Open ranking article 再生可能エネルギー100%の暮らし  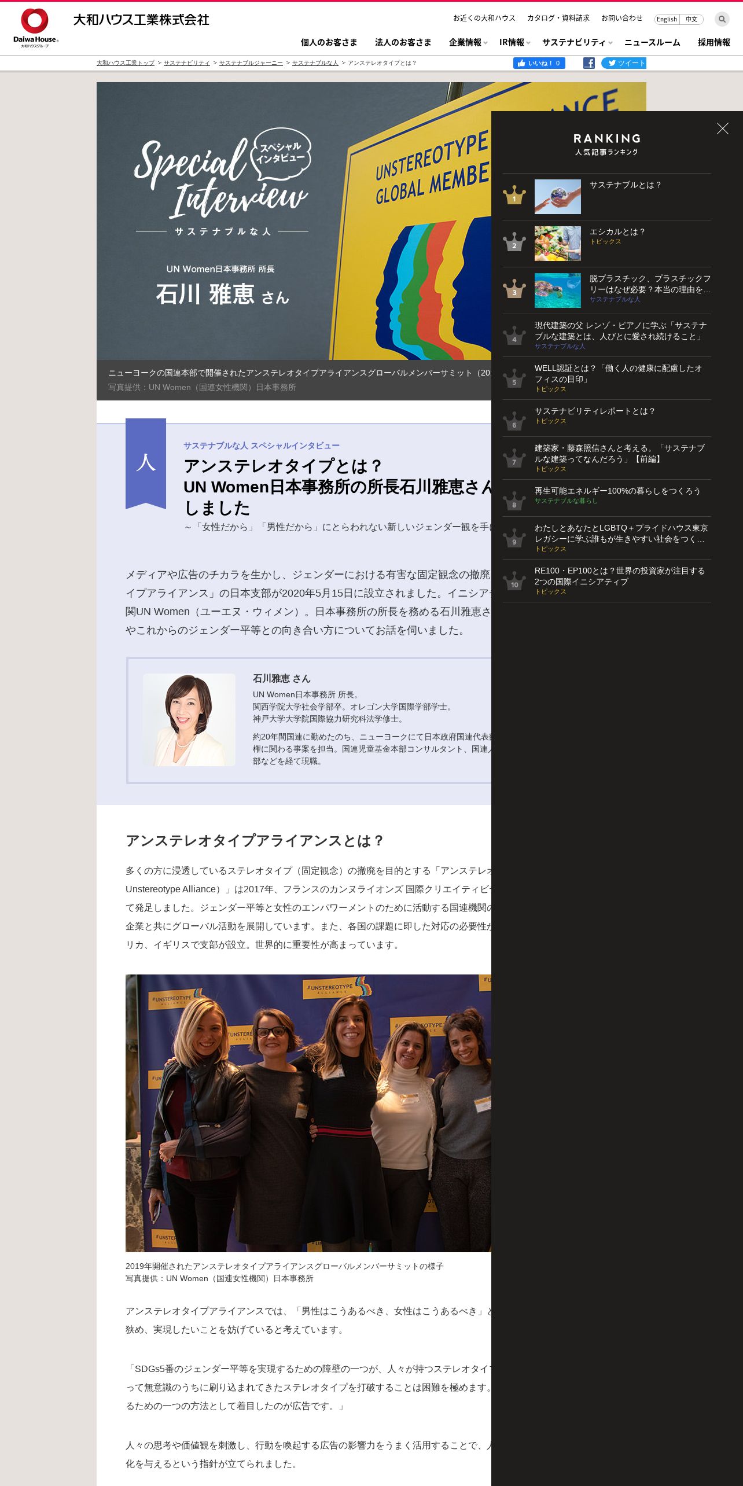point(617,491)
